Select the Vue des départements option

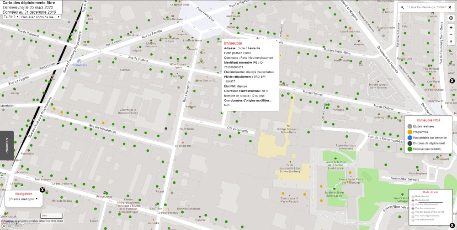(x=413, y=204)
